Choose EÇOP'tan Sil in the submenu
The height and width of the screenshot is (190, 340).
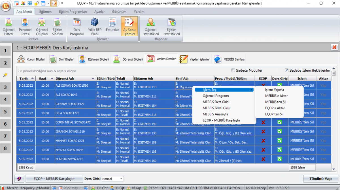pyautogui.click(x=274, y=114)
